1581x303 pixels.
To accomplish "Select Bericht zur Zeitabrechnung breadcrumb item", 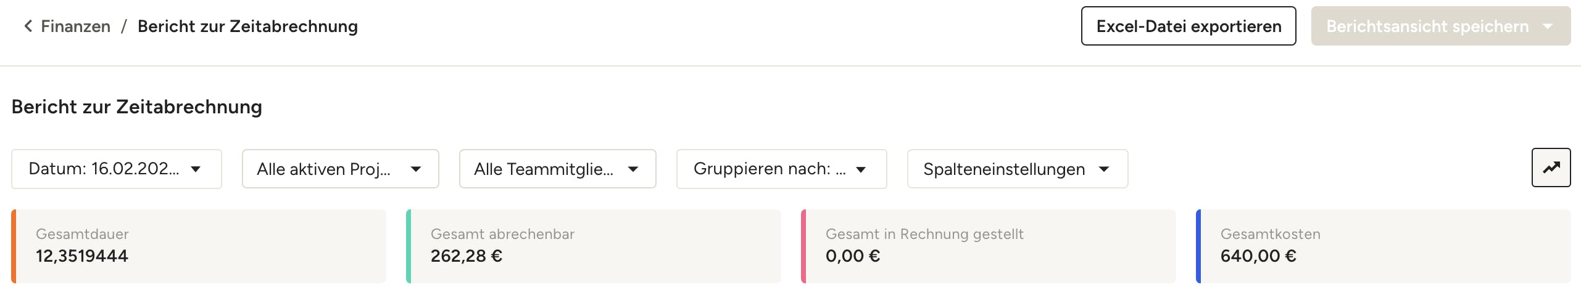I will pos(247,26).
